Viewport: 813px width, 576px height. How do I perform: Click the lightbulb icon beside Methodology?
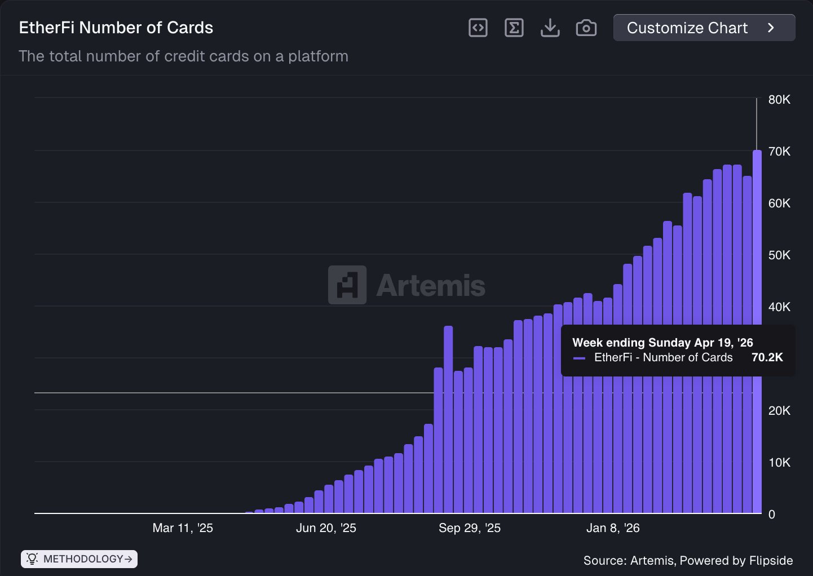coord(32,559)
